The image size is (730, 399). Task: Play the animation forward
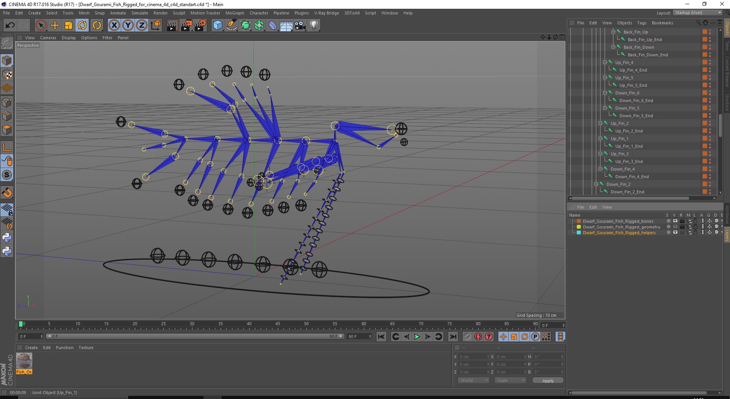tap(417, 337)
